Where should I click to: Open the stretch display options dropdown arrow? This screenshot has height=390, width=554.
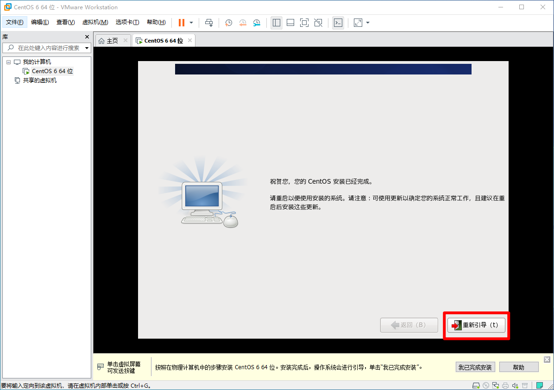[x=368, y=23]
